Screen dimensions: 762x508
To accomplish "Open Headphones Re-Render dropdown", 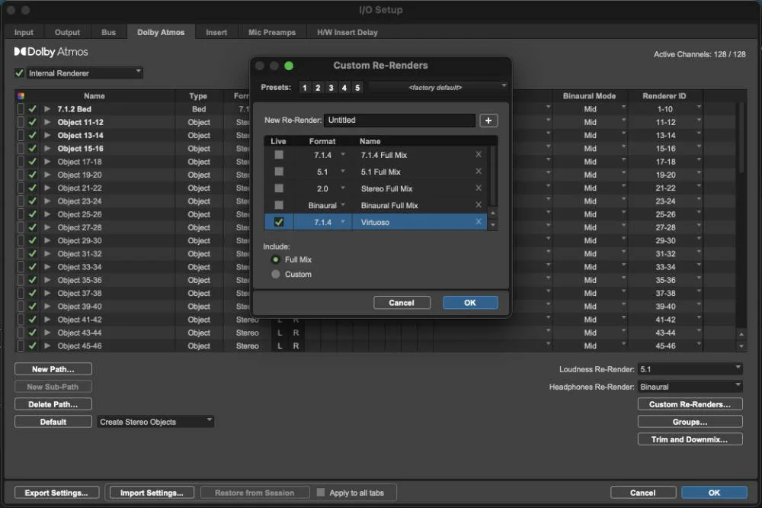I will pyautogui.click(x=690, y=387).
